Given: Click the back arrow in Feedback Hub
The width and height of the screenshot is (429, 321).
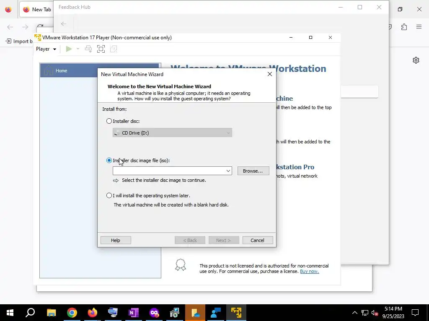Looking at the screenshot, I should (x=64, y=24).
